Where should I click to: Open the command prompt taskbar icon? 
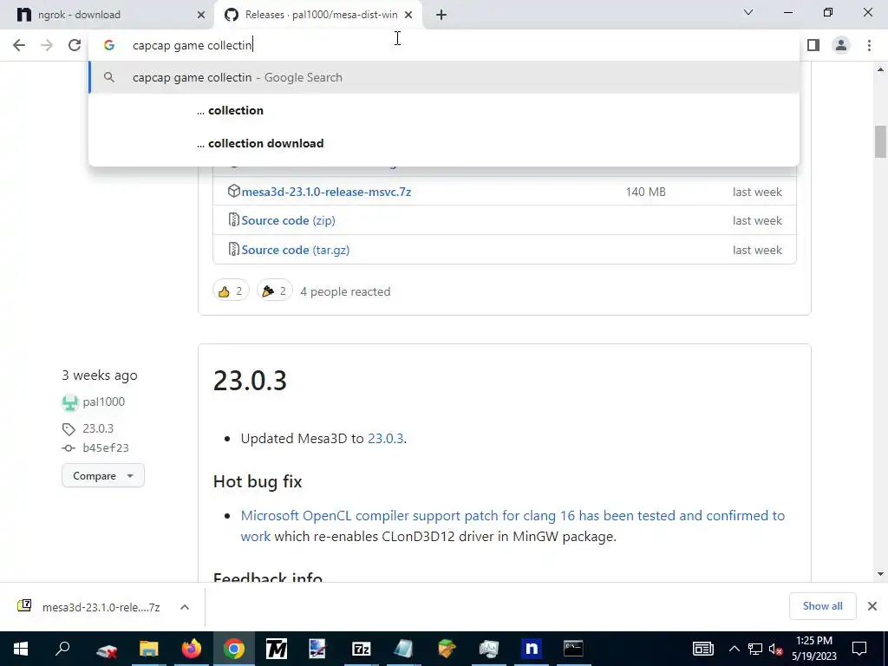pyautogui.click(x=573, y=649)
